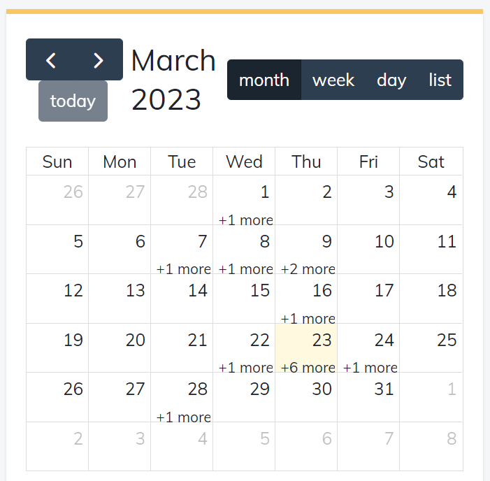
Task: Click '+1 more' on March 8
Action: point(245,269)
